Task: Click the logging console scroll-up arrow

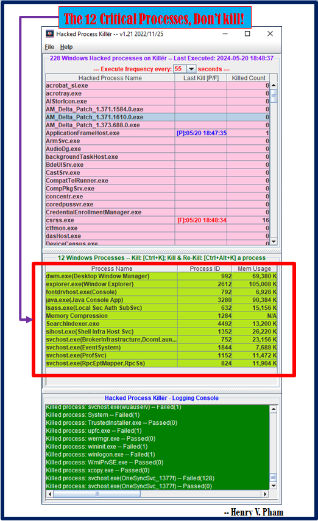Action: (274, 409)
